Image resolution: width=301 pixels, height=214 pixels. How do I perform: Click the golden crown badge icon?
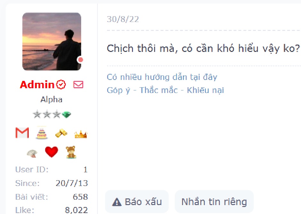point(81,134)
